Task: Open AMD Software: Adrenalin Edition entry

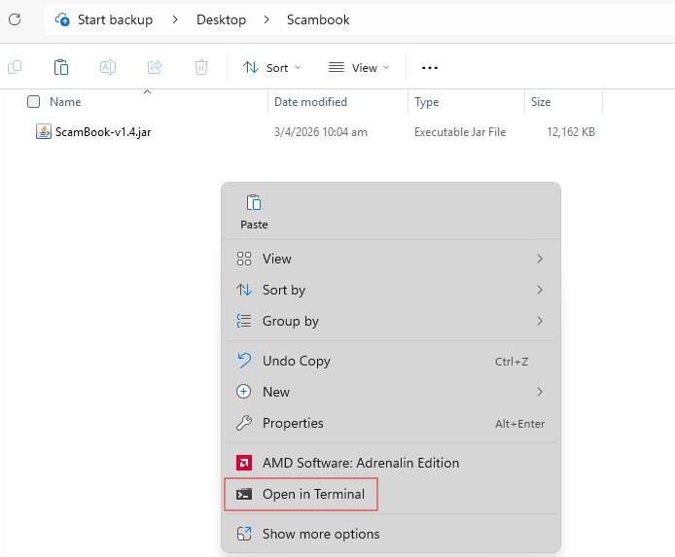Action: [x=360, y=463]
